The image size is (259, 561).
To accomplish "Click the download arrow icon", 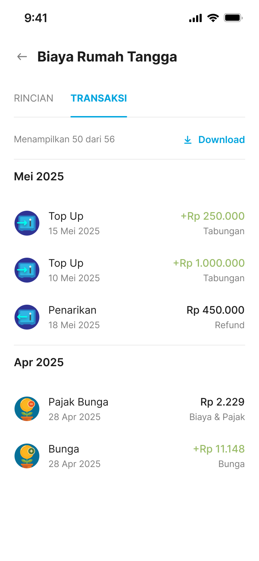I will pyautogui.click(x=188, y=140).
